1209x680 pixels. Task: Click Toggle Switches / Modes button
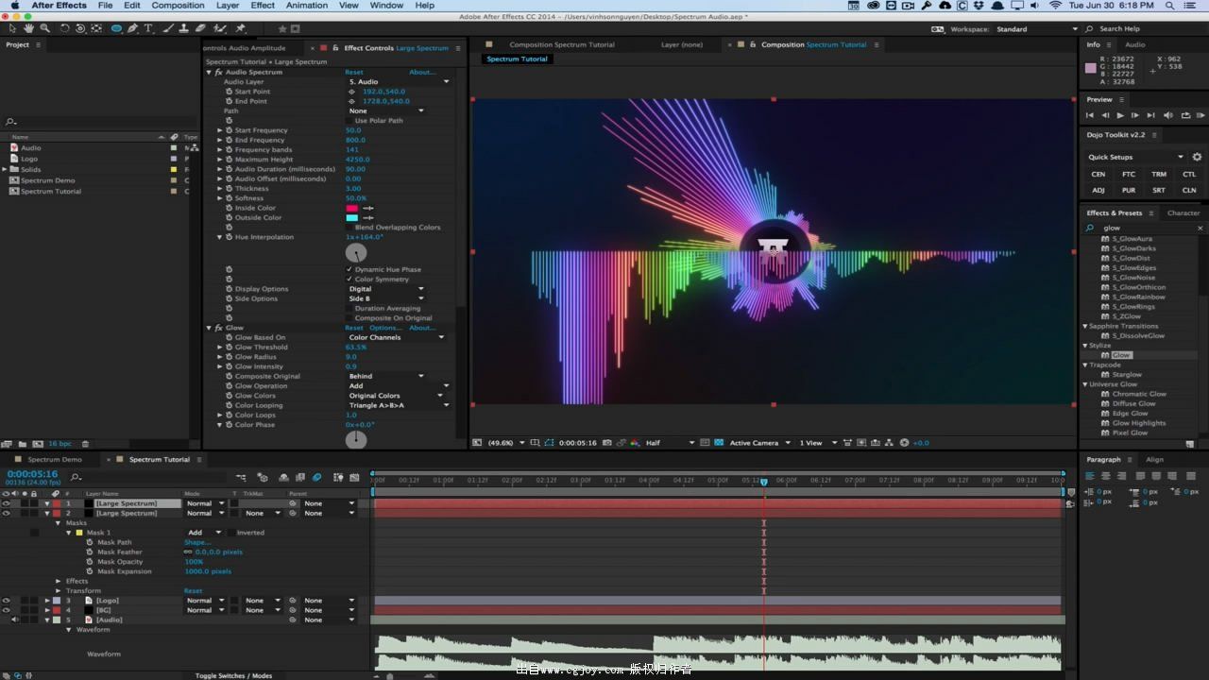234,675
